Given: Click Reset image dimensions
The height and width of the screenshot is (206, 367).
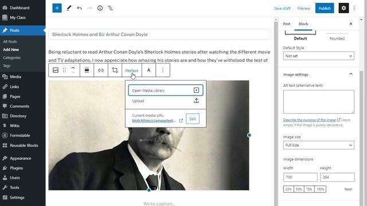Looking at the screenshot, I should tap(348, 189).
